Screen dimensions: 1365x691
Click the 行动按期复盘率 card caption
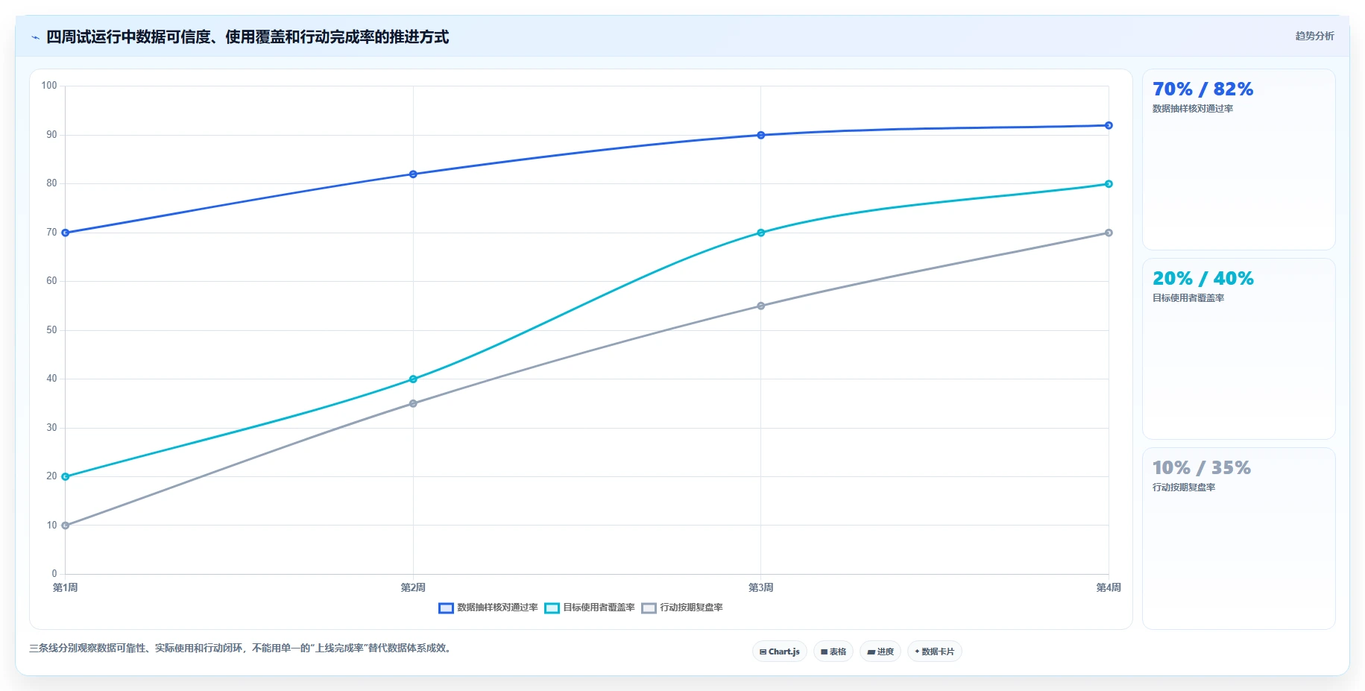(x=1184, y=488)
